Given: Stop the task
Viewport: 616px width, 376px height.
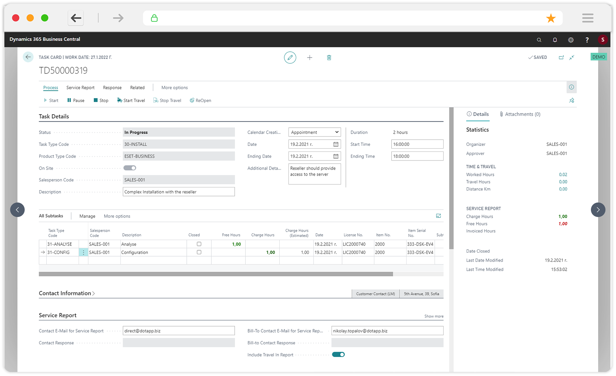Looking at the screenshot, I should [x=101, y=100].
